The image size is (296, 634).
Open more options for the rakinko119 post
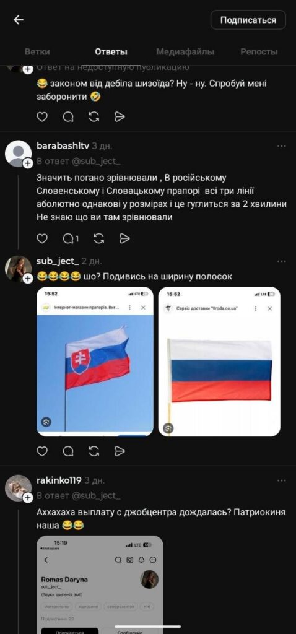tap(281, 480)
